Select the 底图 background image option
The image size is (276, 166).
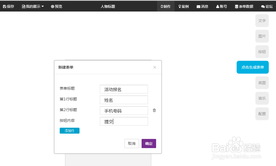click(262, 83)
